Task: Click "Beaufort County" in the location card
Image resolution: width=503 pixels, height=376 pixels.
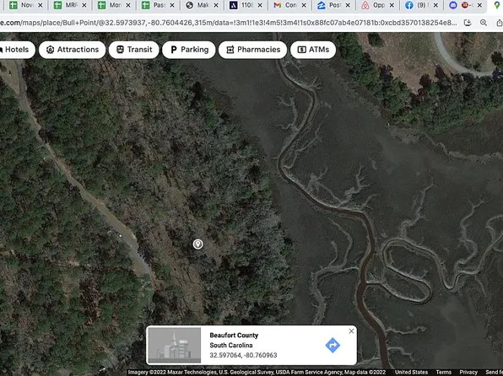Action: pyautogui.click(x=234, y=336)
